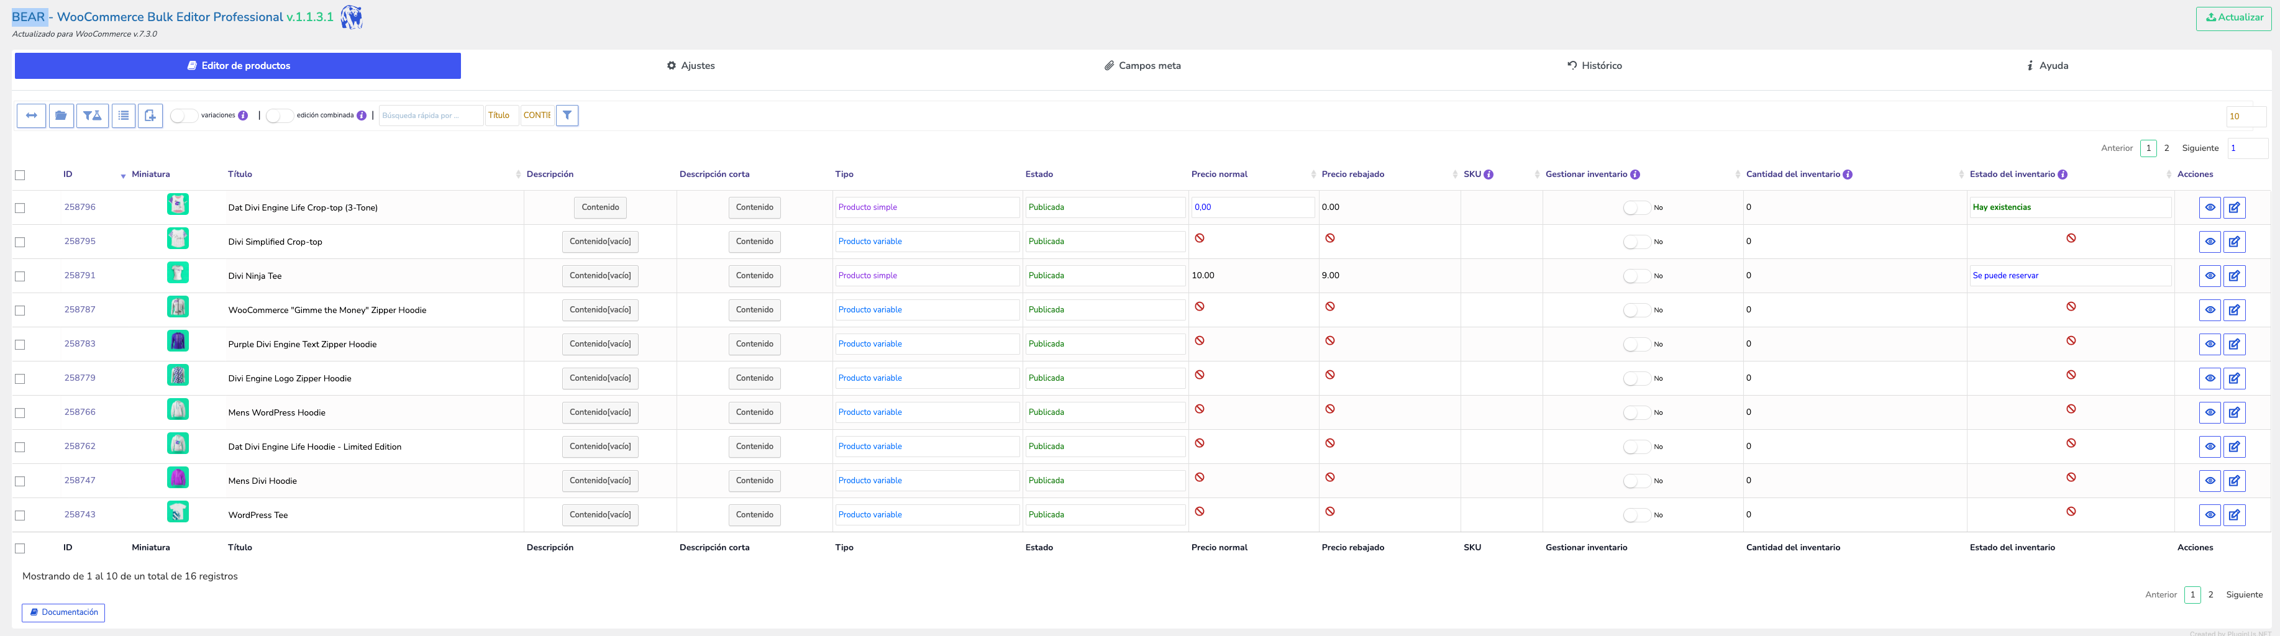The width and height of the screenshot is (2280, 636).
Task: Toggle Gestionar inventario for WordPress Tee
Action: (x=1636, y=515)
